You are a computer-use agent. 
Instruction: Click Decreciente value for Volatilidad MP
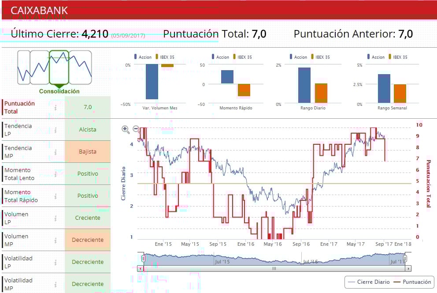point(88,283)
